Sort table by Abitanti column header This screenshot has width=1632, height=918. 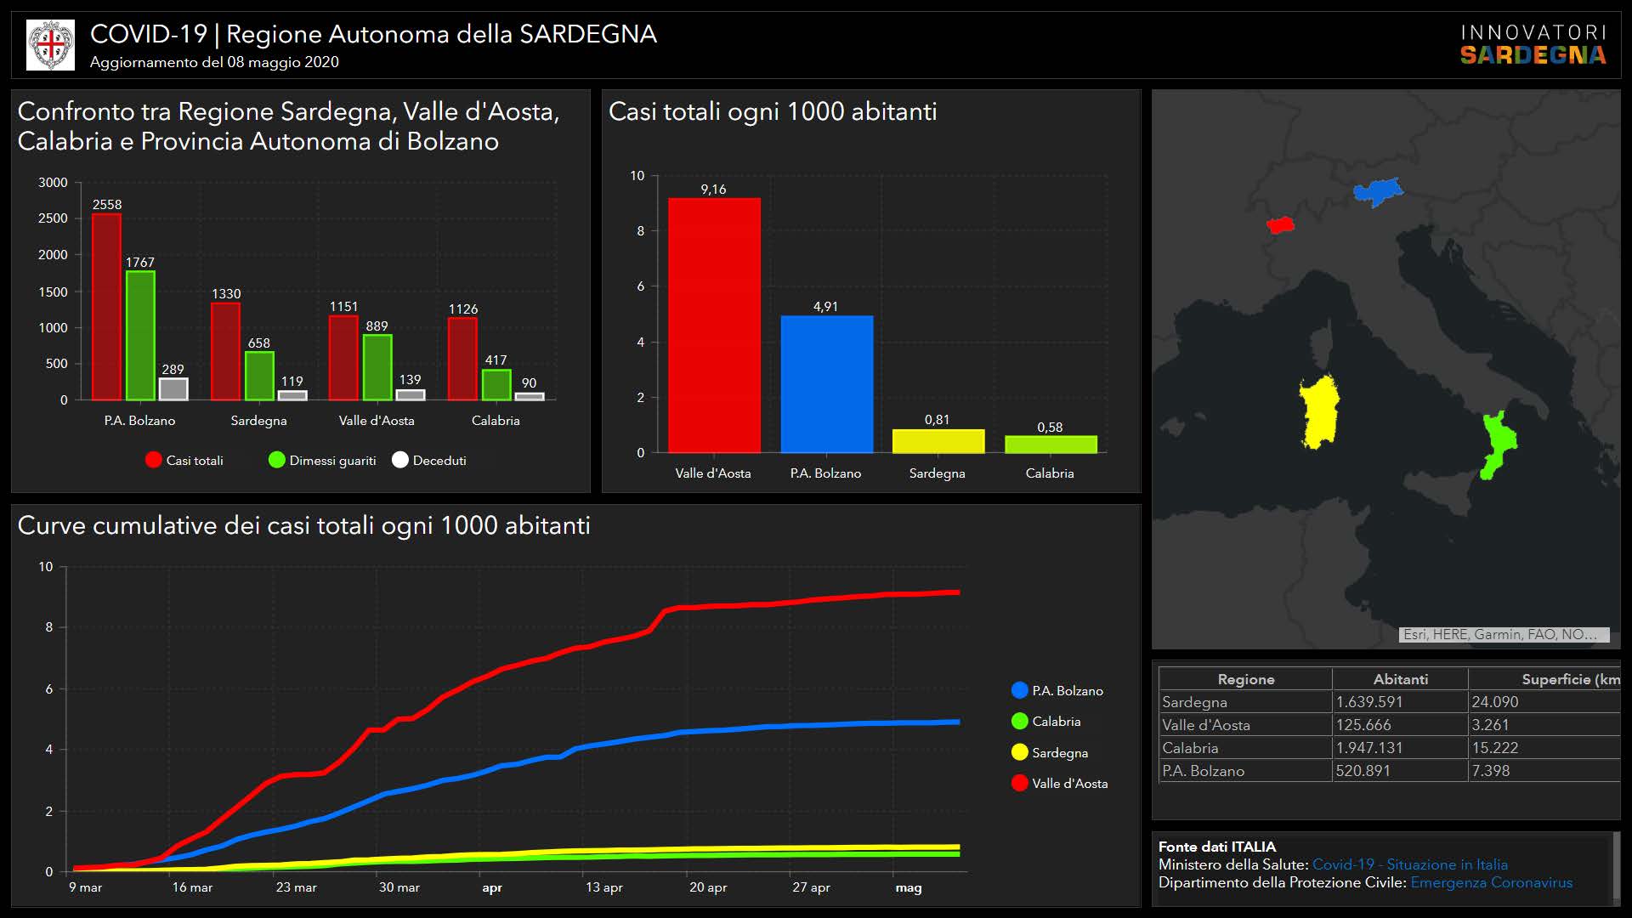point(1400,679)
